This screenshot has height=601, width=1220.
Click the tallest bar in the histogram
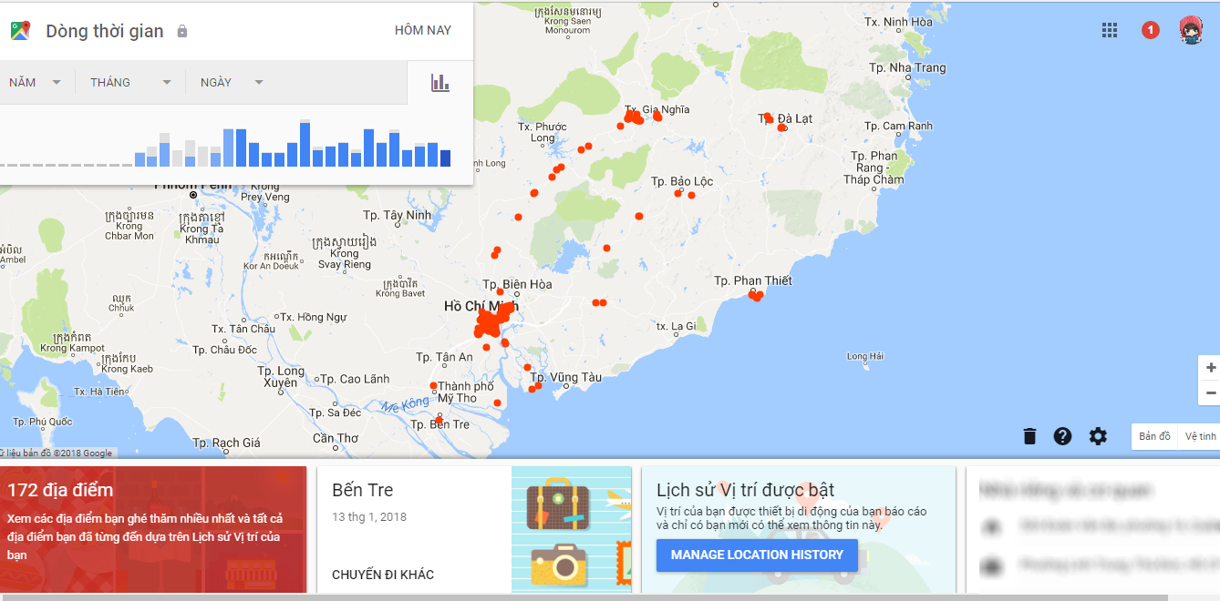[305, 144]
